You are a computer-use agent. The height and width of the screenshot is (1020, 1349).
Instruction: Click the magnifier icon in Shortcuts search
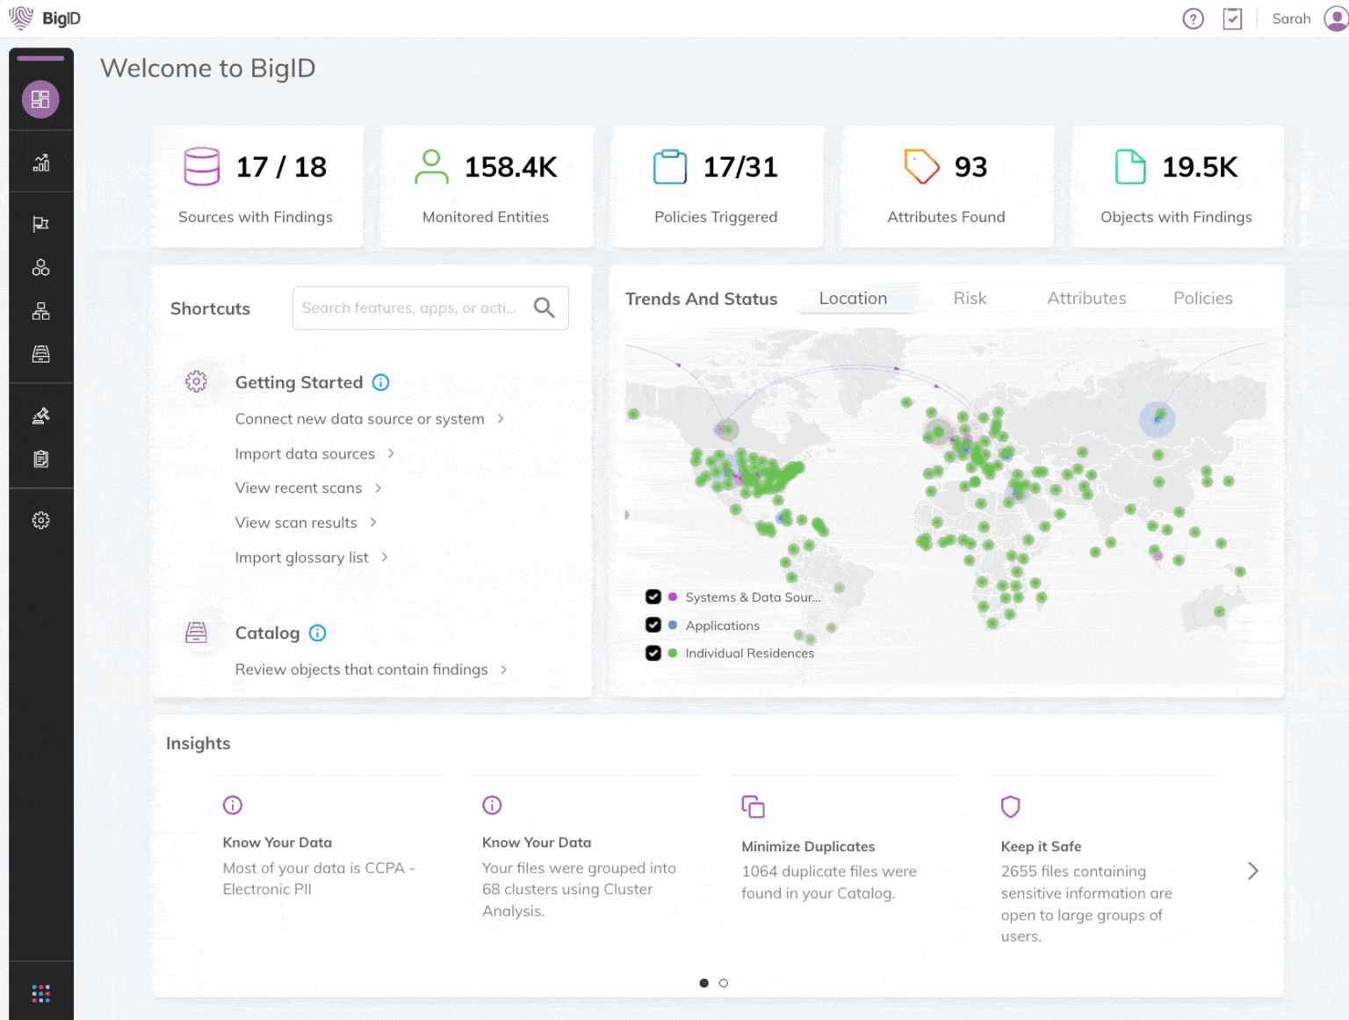tap(545, 307)
